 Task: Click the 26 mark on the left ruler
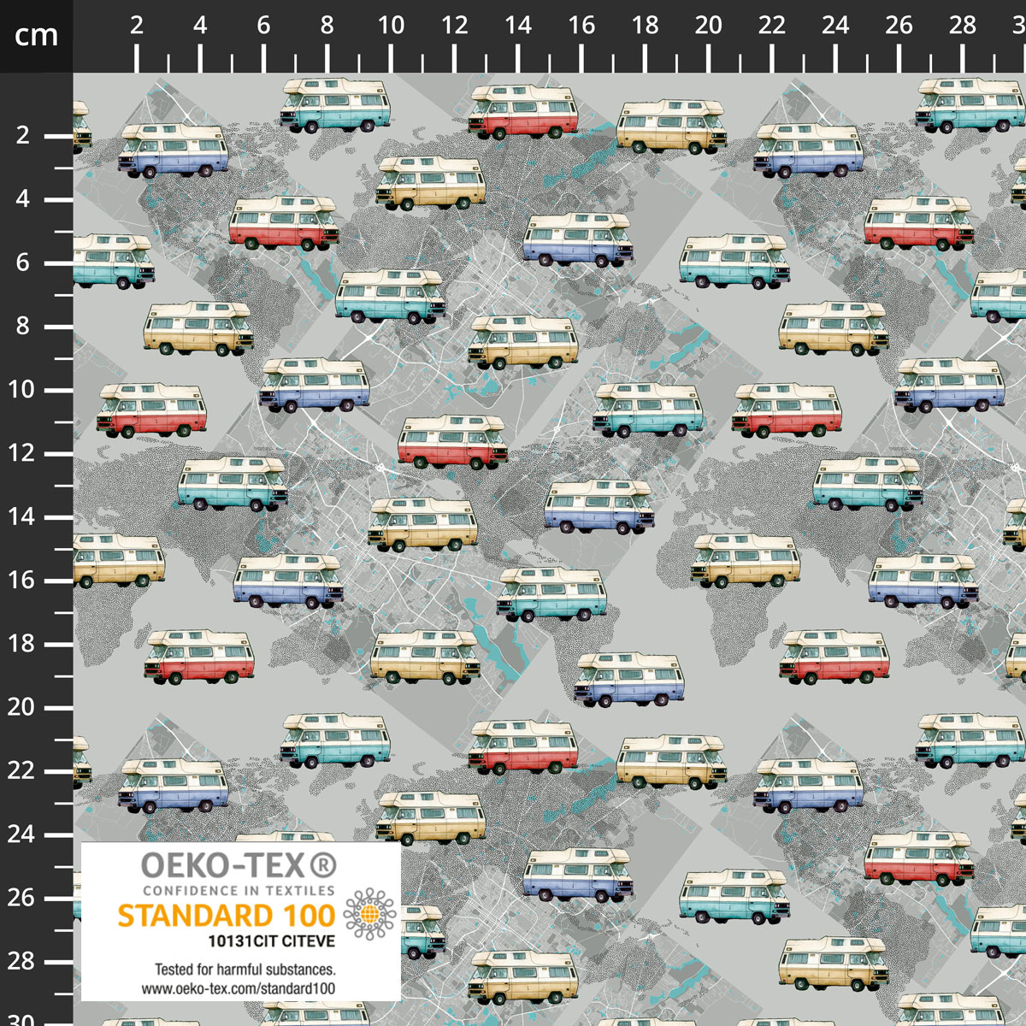click(x=21, y=898)
